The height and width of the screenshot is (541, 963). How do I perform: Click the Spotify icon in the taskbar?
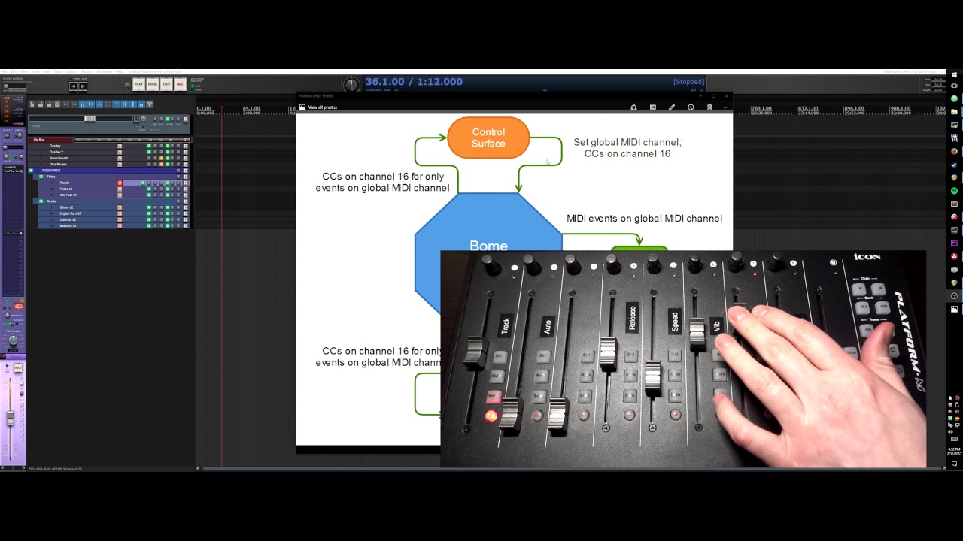pyautogui.click(x=955, y=191)
